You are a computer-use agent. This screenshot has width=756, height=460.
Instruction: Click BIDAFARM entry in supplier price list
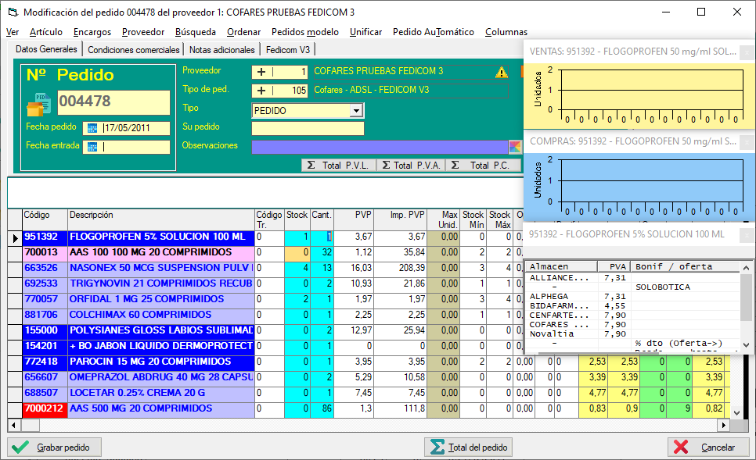click(x=560, y=306)
